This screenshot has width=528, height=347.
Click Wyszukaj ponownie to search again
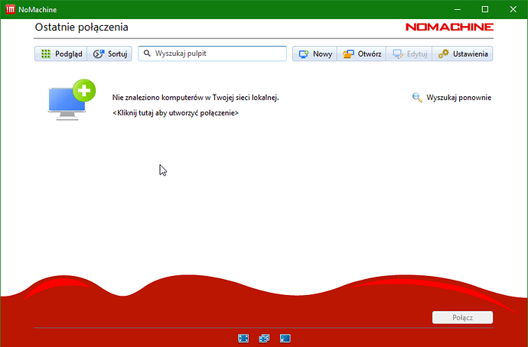pyautogui.click(x=451, y=97)
